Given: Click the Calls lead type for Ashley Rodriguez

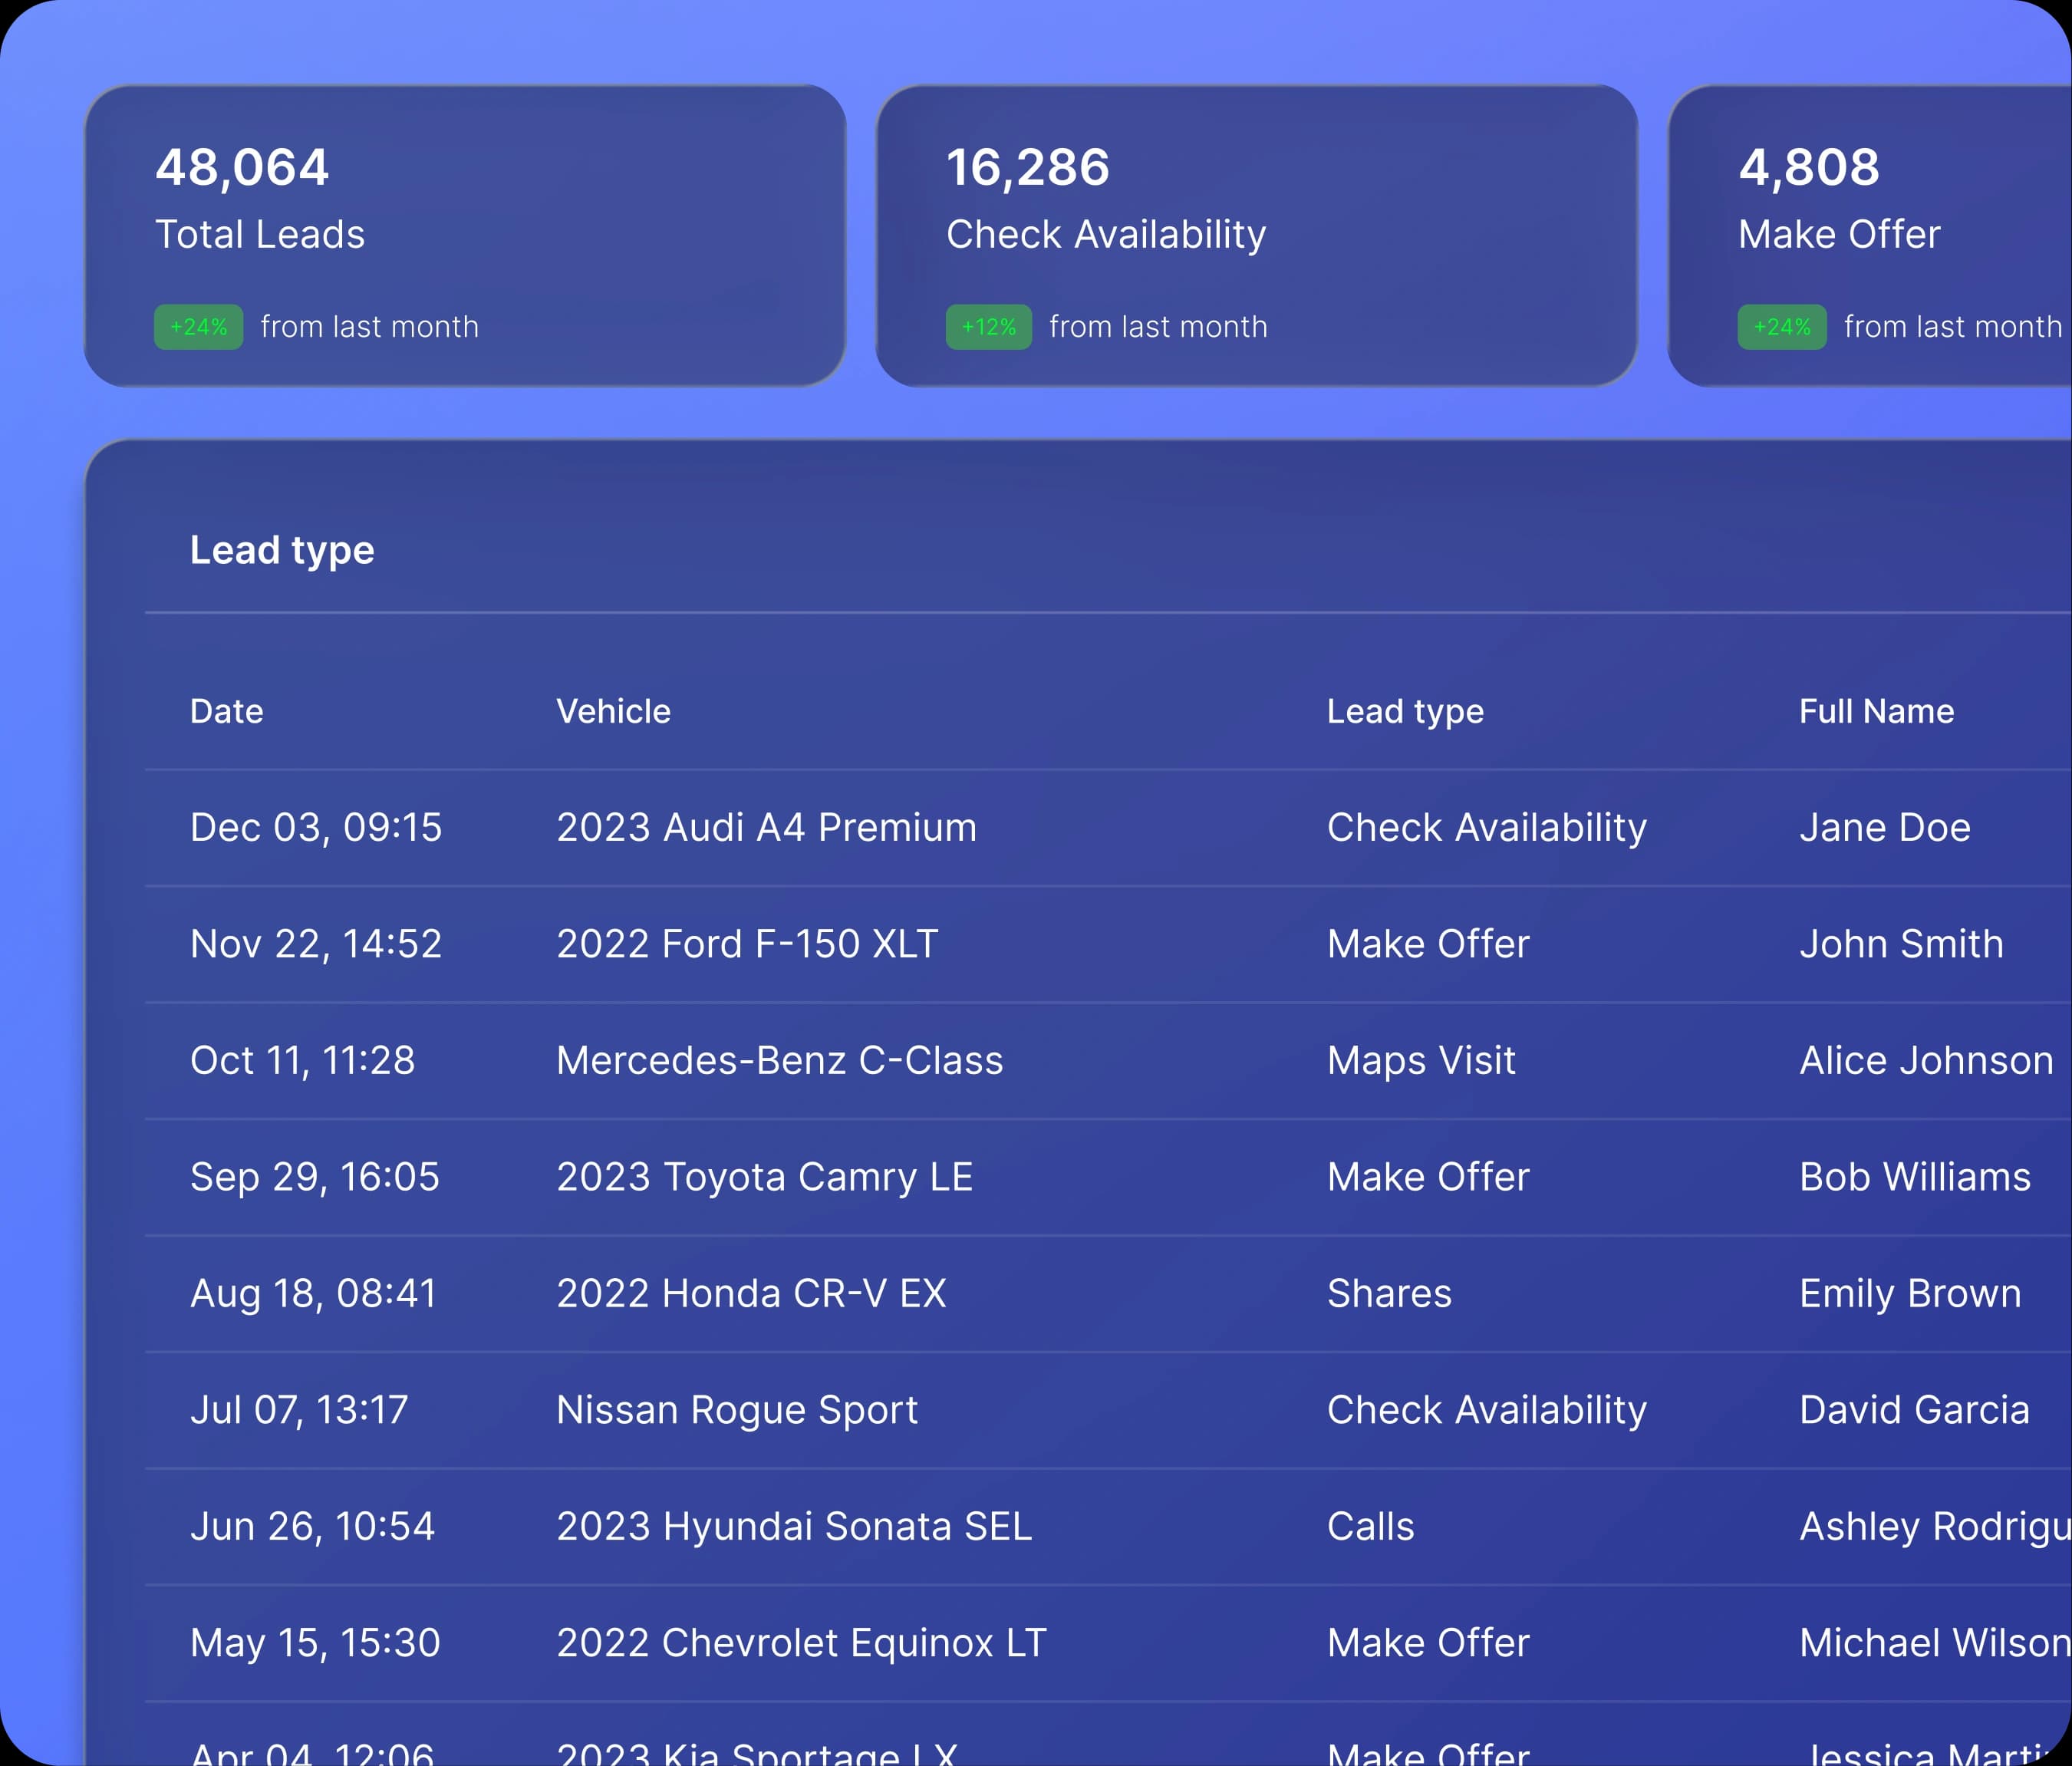Looking at the screenshot, I should point(1371,1526).
